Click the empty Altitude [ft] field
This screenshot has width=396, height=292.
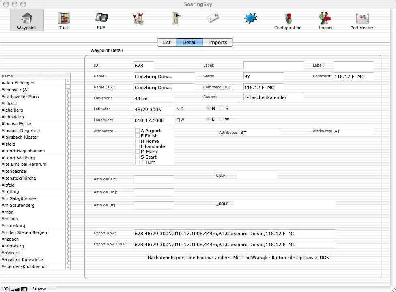pyautogui.click(x=154, y=205)
